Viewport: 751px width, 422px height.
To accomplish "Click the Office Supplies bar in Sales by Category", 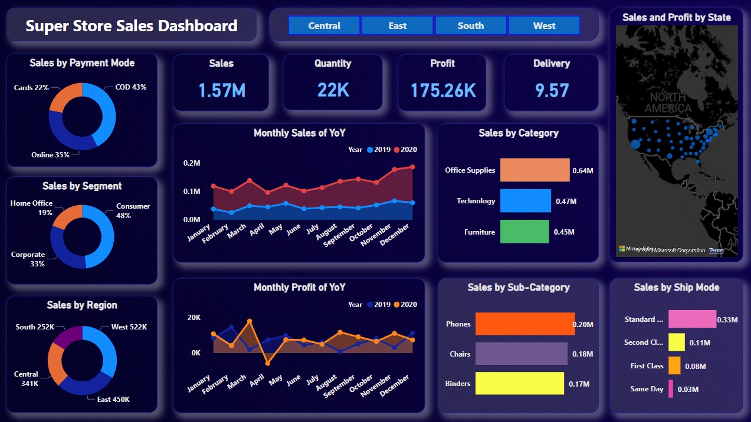I will pos(534,170).
